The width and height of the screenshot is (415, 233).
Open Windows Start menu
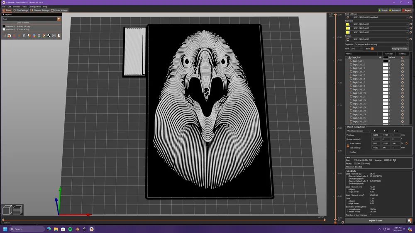pyautogui.click(x=5, y=229)
